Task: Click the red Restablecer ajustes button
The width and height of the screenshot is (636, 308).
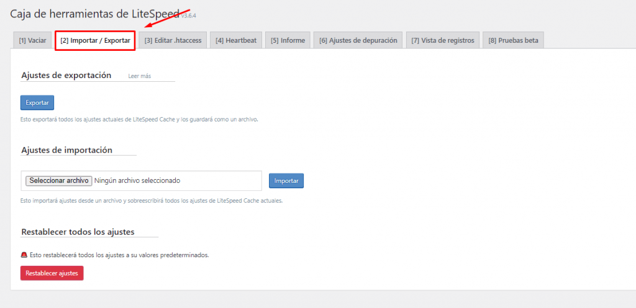Action: (52, 273)
